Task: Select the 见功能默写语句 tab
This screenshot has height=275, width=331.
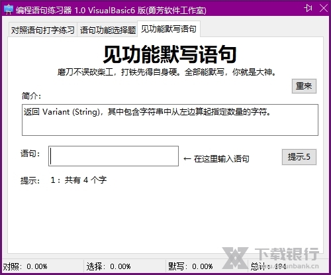Action: [x=169, y=29]
